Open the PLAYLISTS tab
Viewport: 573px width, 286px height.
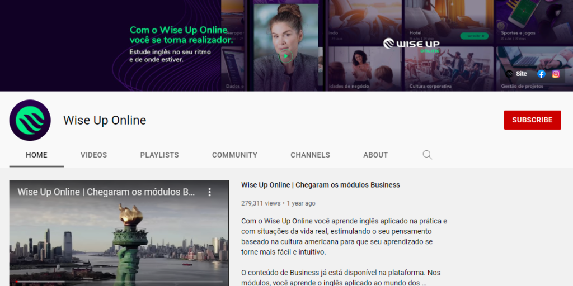(159, 155)
